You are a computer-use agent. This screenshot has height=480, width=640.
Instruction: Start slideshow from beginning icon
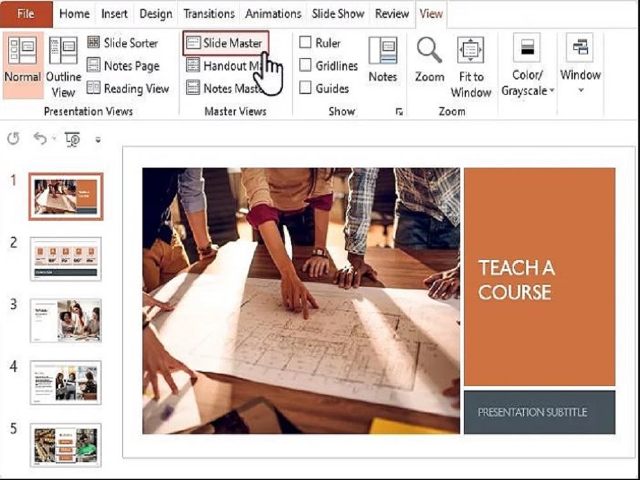click(x=73, y=139)
